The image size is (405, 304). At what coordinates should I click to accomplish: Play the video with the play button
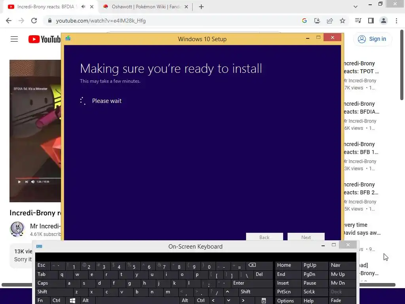[19, 182]
